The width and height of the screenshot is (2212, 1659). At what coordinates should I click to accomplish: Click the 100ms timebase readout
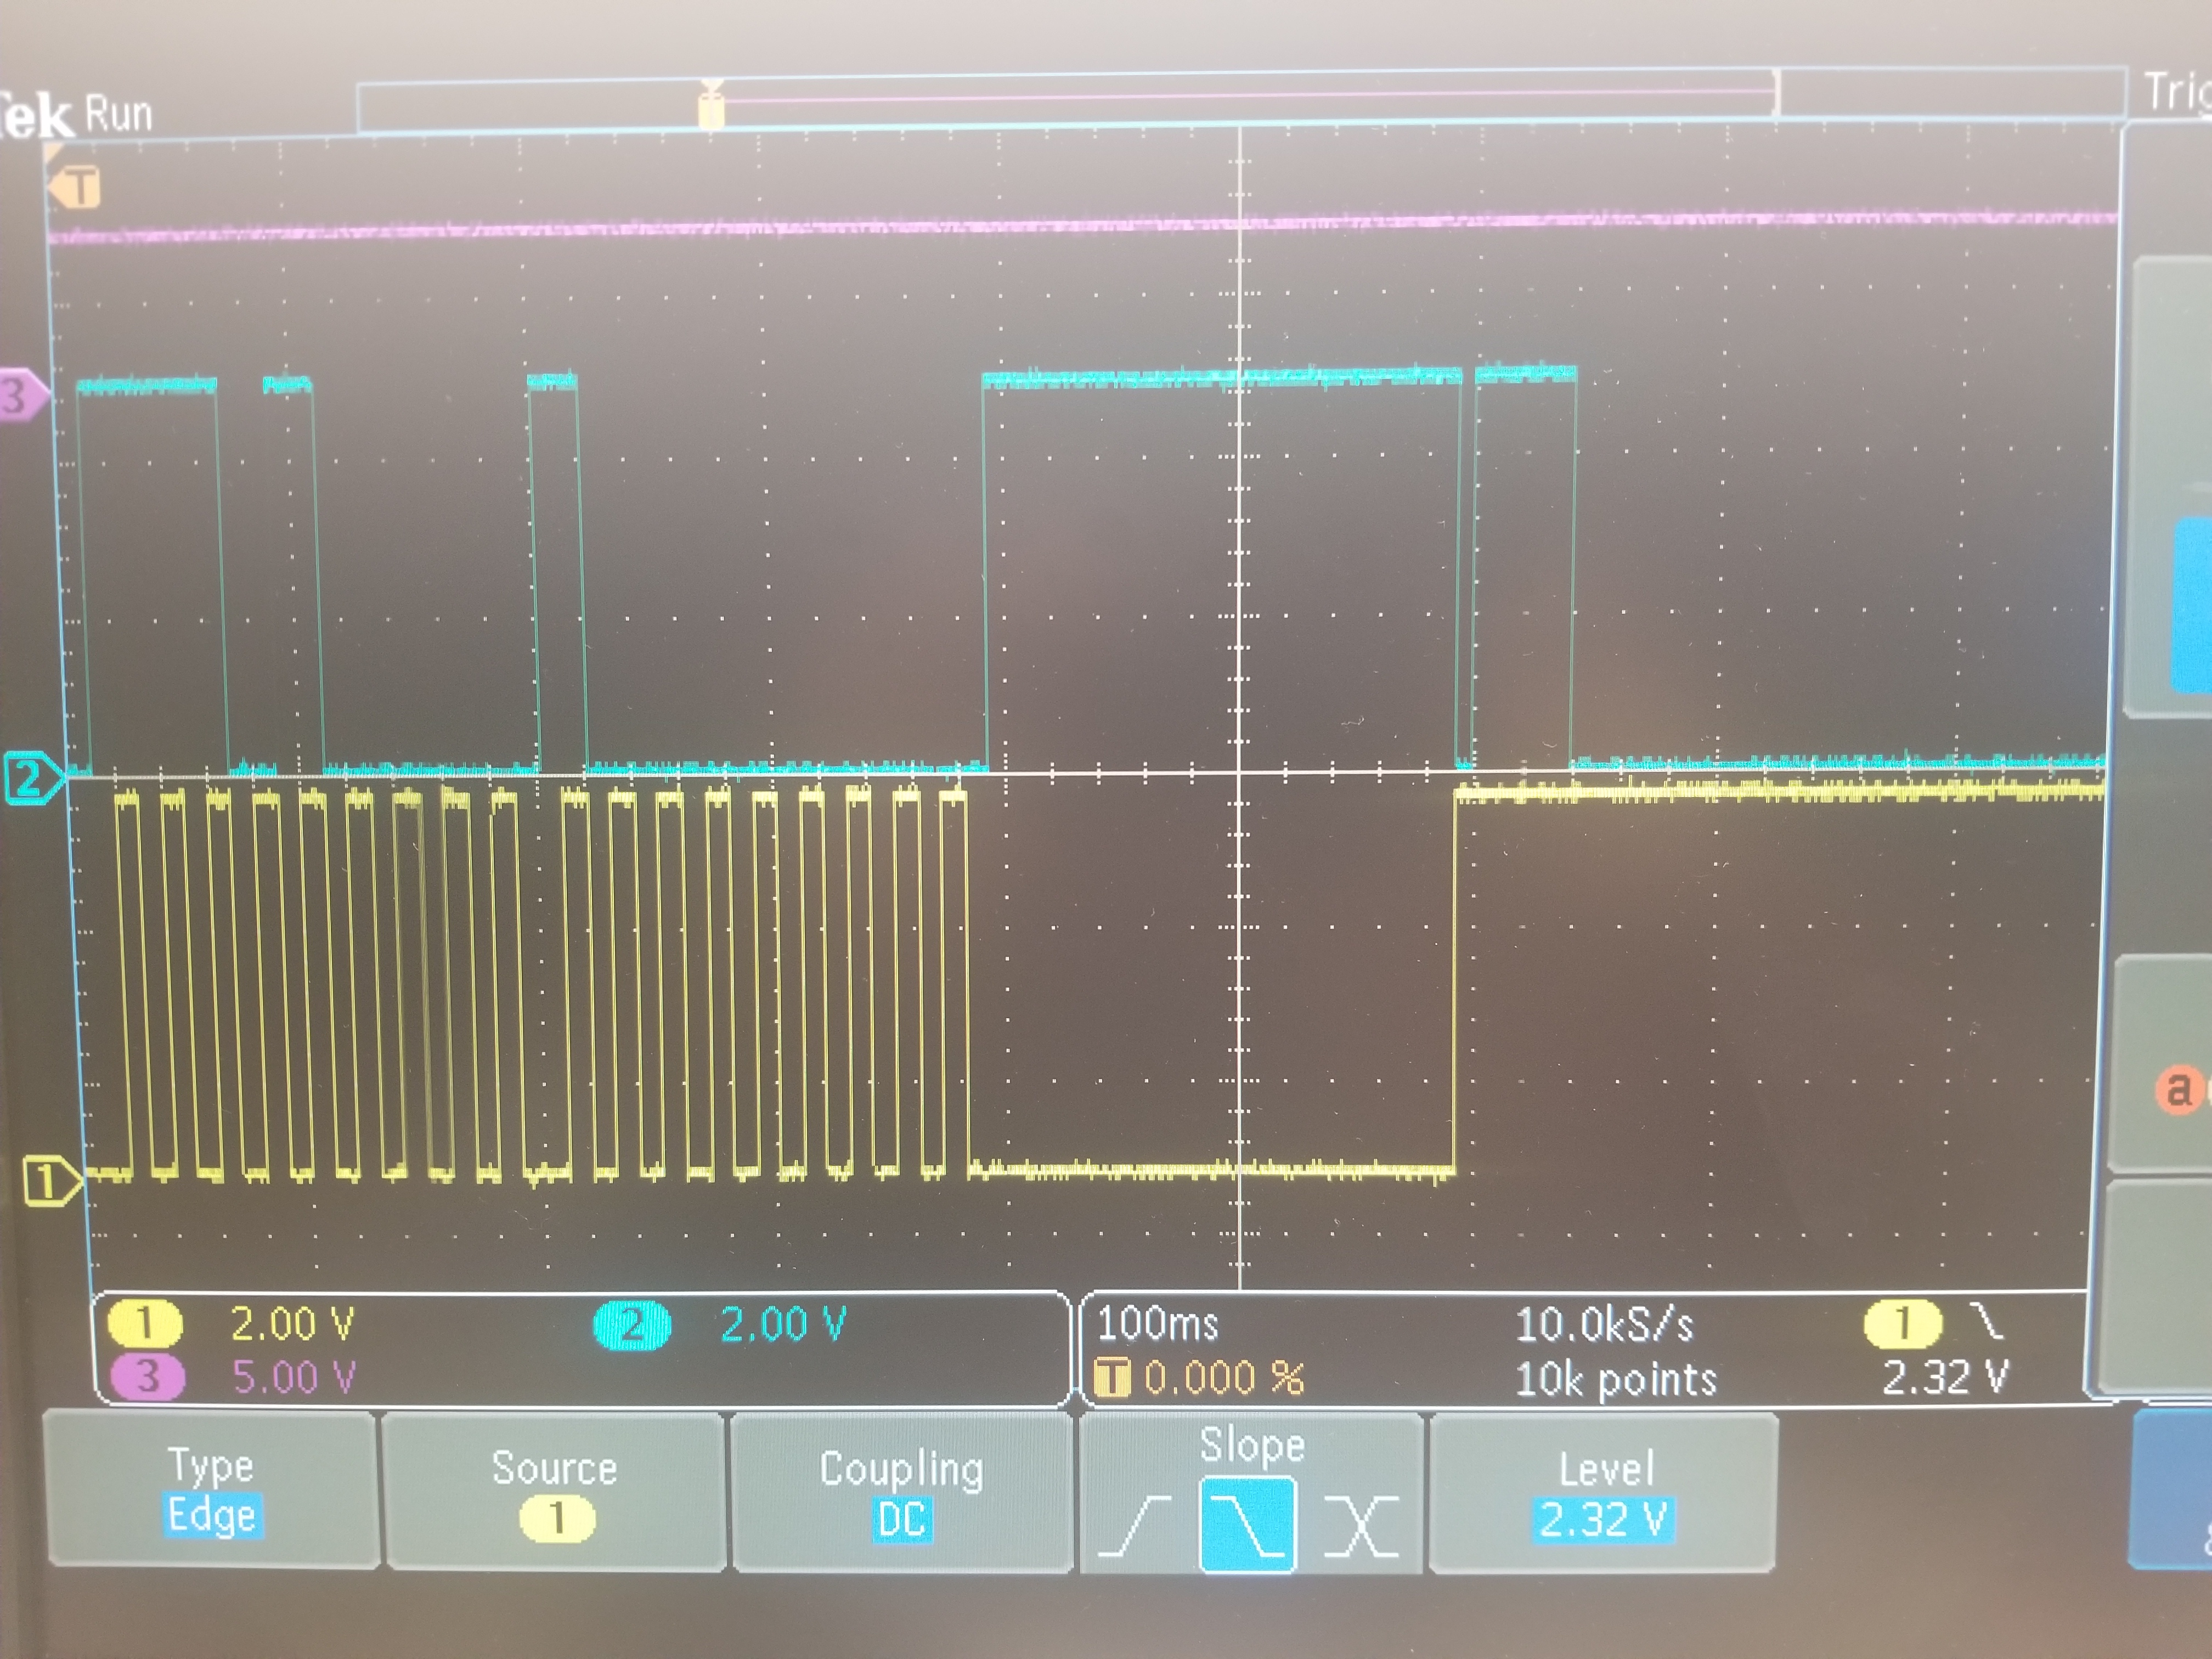click(x=1158, y=1325)
